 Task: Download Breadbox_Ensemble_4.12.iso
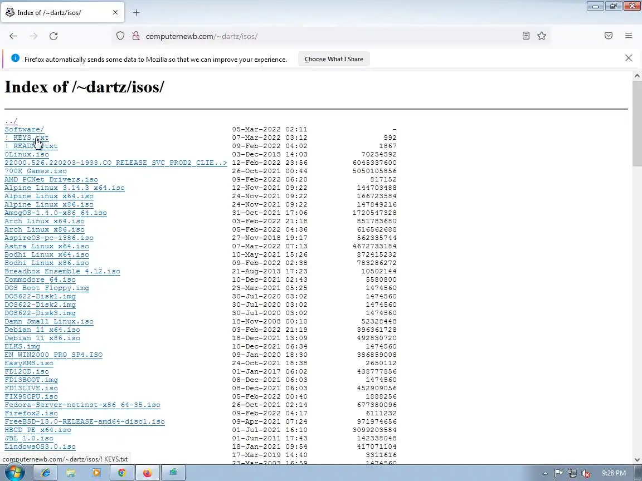(62, 271)
